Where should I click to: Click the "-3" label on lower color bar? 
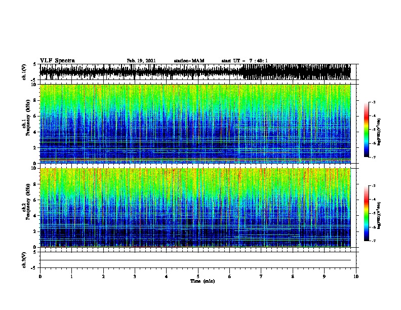(x=373, y=186)
